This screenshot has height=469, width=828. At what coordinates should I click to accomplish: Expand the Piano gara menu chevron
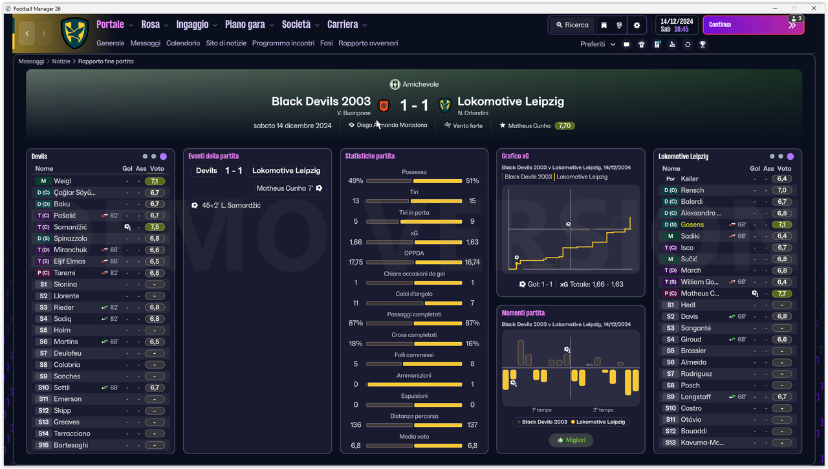click(272, 26)
